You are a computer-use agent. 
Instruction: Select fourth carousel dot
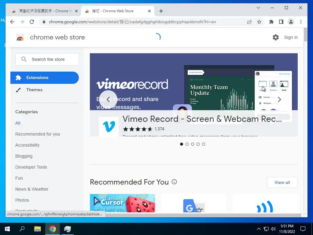click(x=198, y=144)
